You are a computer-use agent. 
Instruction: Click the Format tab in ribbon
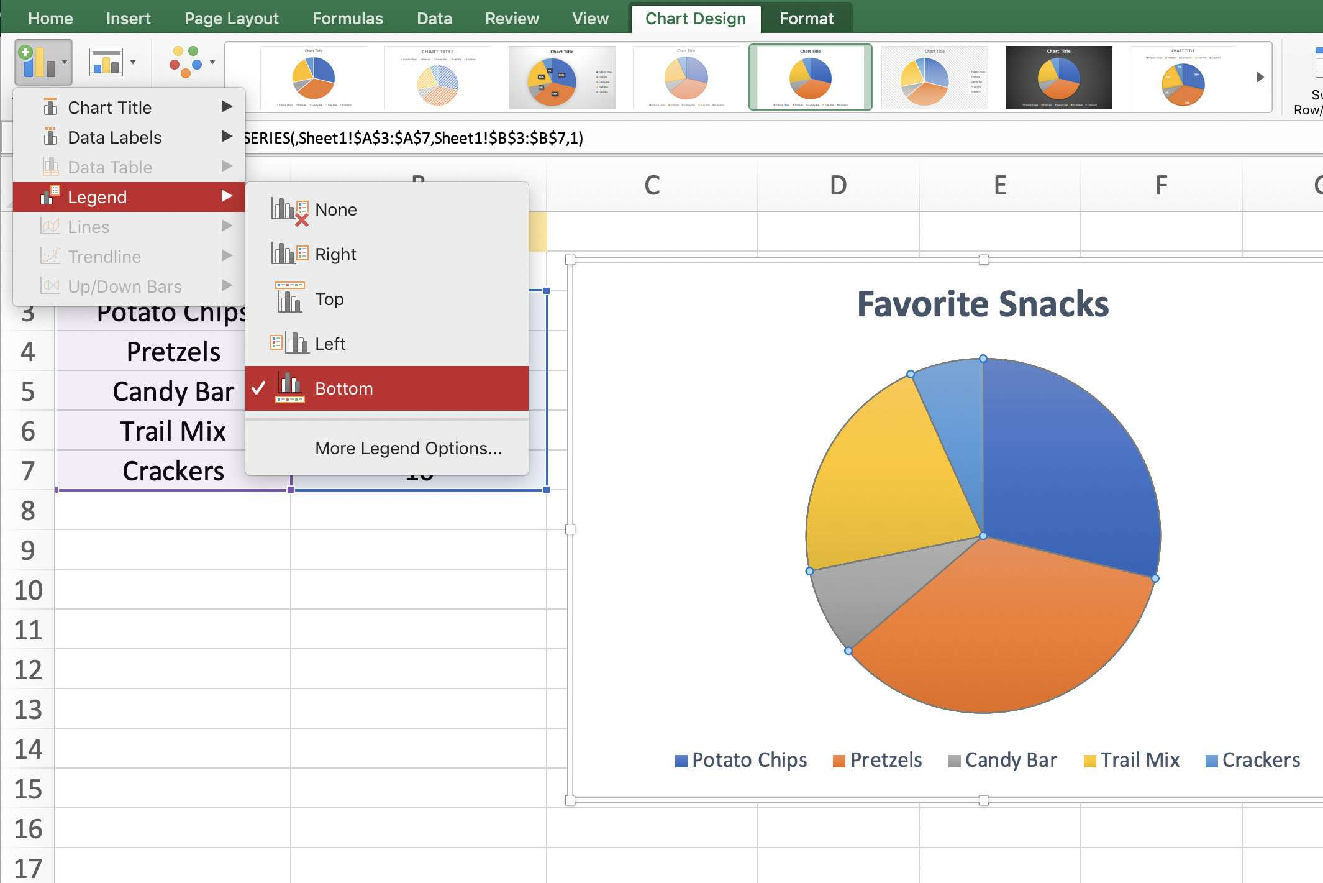[808, 18]
